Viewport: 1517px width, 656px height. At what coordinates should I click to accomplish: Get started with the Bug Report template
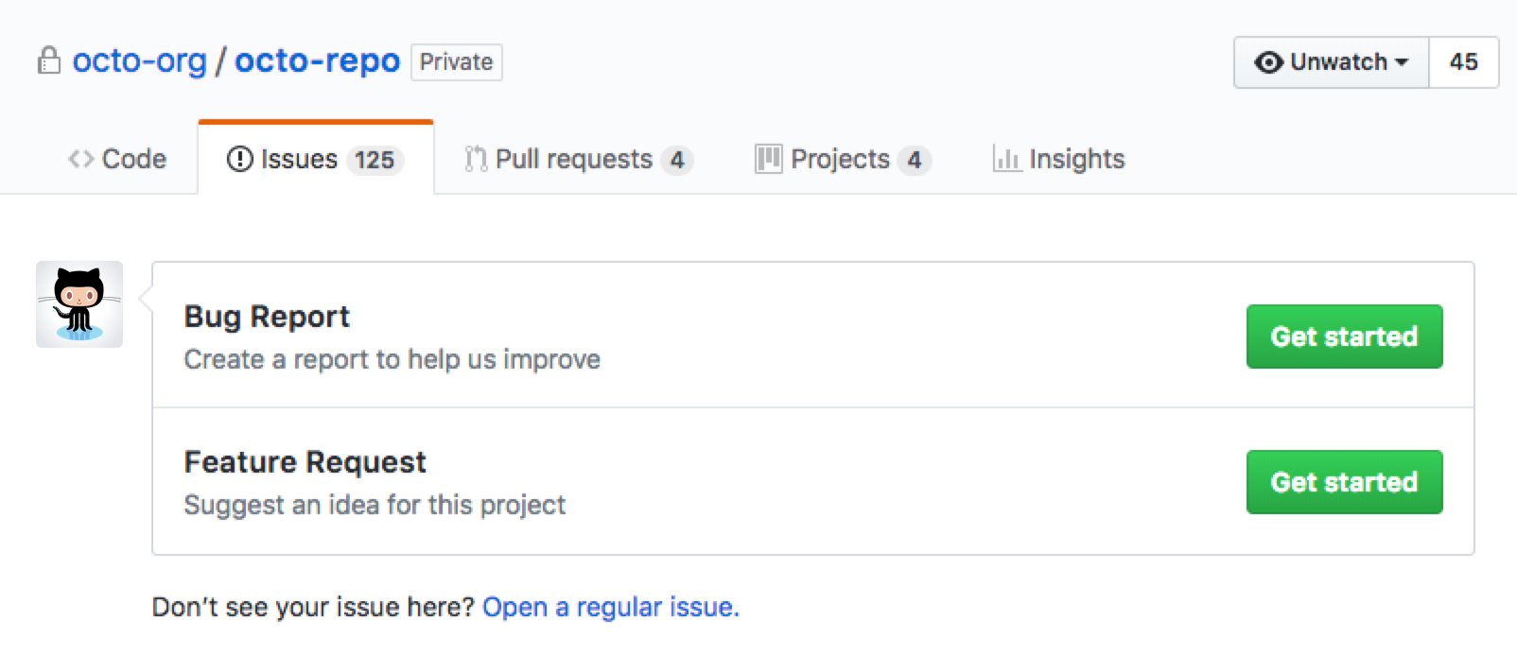click(1344, 337)
